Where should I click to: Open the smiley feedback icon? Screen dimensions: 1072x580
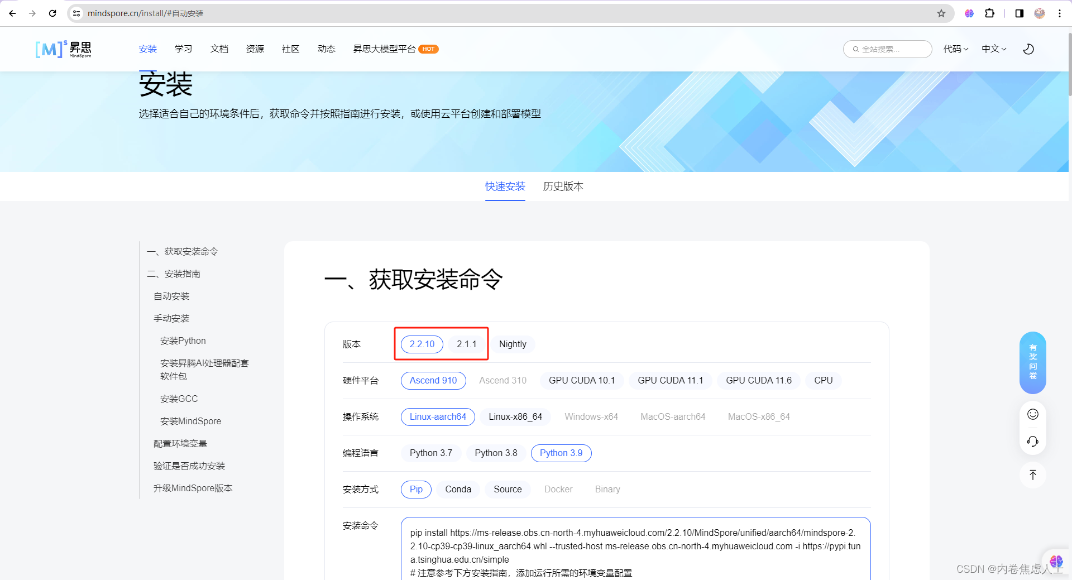click(x=1033, y=414)
